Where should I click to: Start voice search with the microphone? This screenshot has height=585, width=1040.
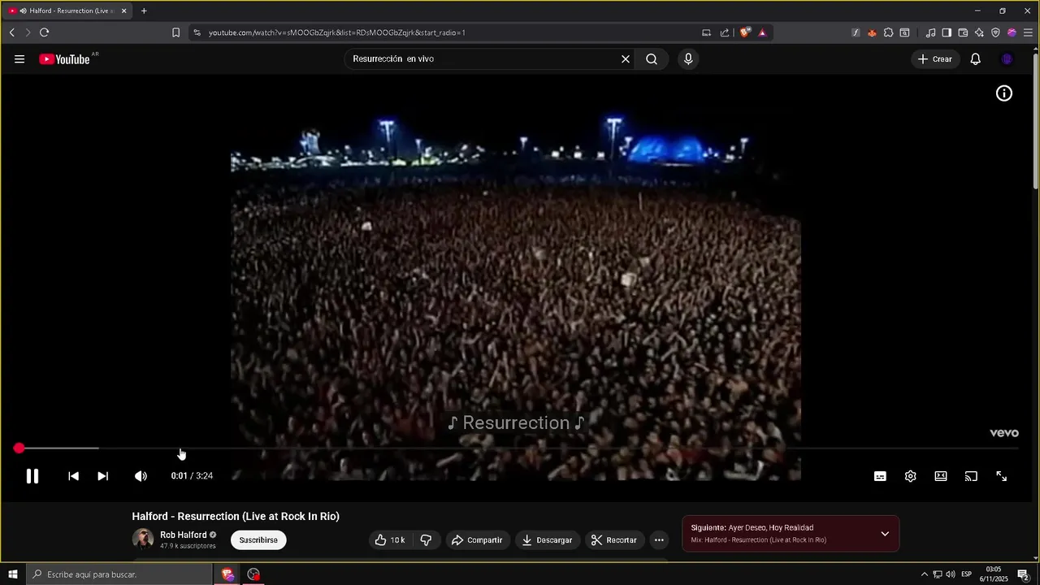tap(688, 59)
